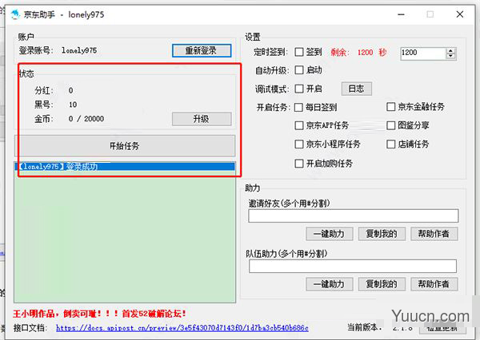Image resolution: width=480 pixels, height=340 pixels.
Task: Click the 金币 value 0 / 20000
Action: (86, 119)
